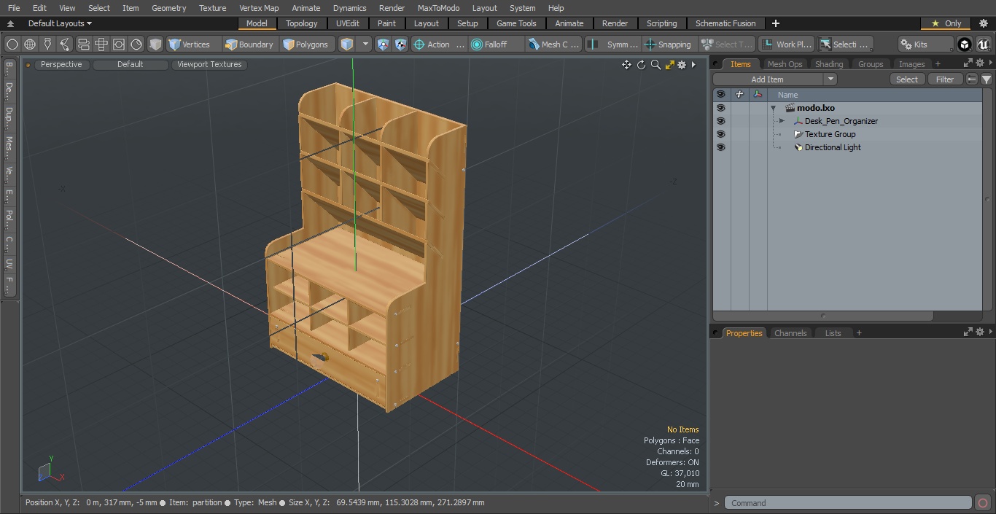Toggle the Work Plane button

click(x=786, y=44)
